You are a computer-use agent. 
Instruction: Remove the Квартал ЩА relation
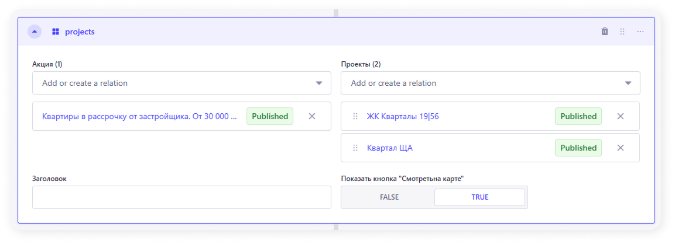[x=621, y=148]
